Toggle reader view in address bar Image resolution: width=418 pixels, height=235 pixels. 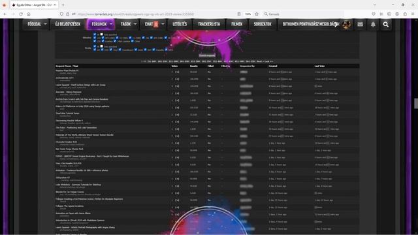(239, 14)
